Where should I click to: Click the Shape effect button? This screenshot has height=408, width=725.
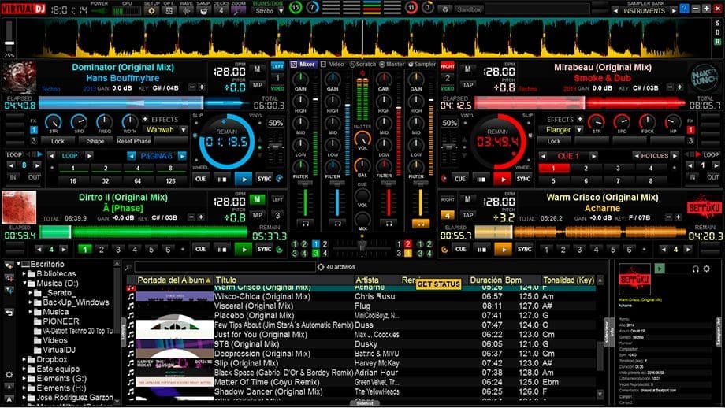(x=95, y=141)
